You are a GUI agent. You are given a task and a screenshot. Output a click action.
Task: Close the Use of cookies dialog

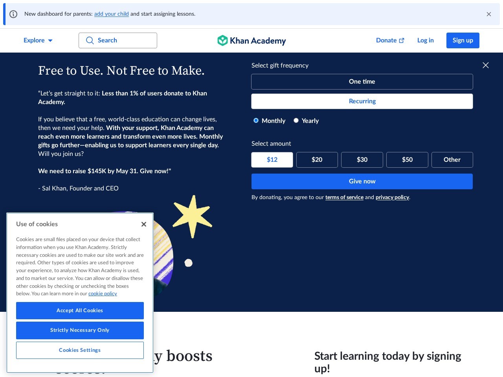click(x=144, y=224)
